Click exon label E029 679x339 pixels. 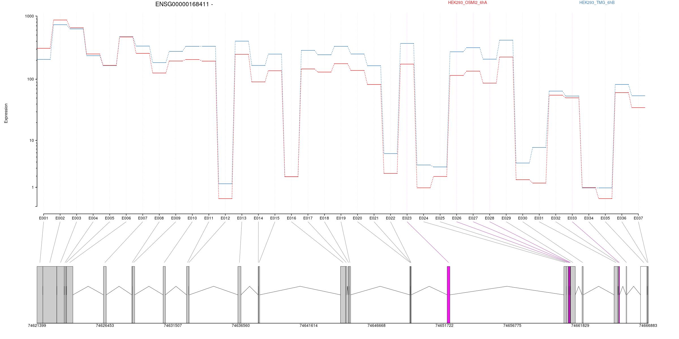[x=506, y=218]
